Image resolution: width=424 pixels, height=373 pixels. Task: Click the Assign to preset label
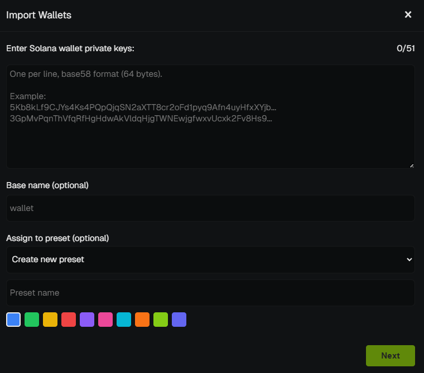[x=57, y=238]
